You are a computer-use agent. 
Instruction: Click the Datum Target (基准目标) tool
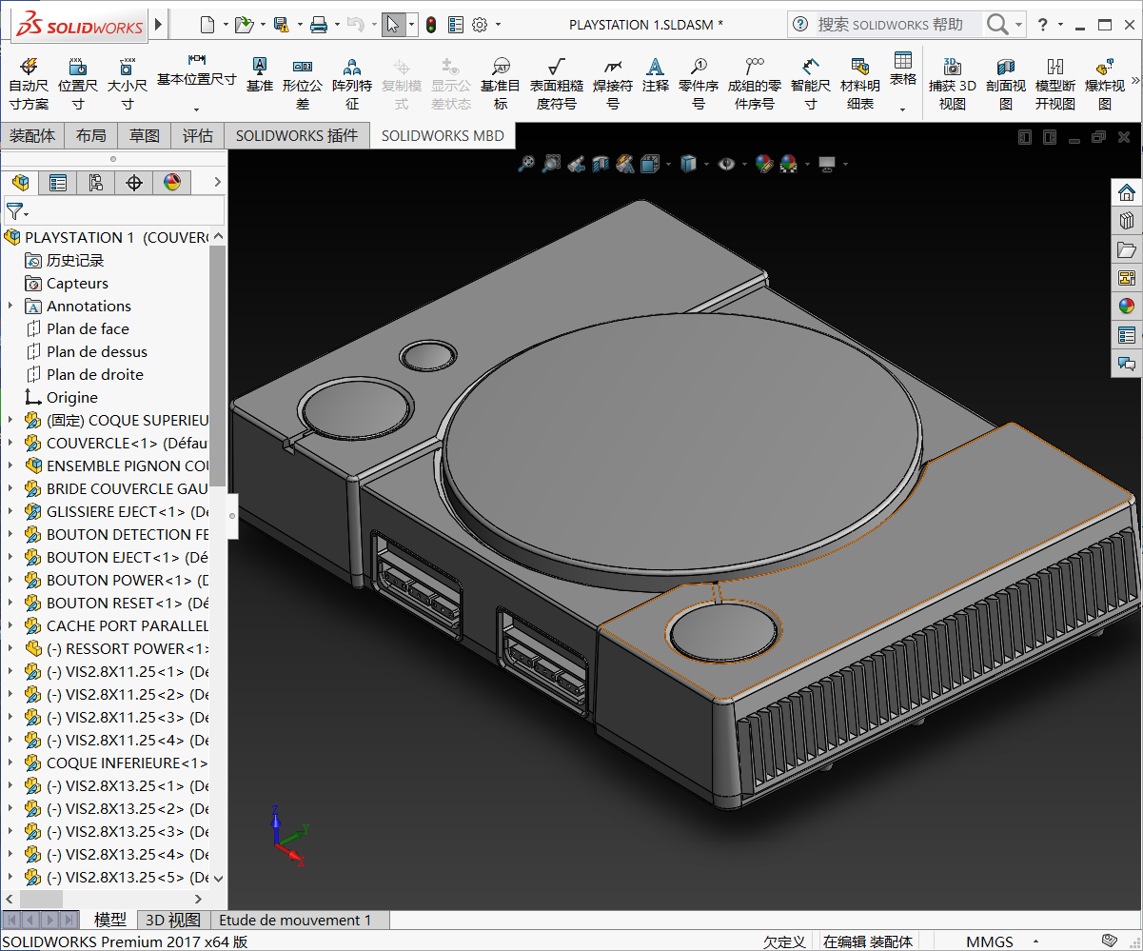tap(501, 84)
